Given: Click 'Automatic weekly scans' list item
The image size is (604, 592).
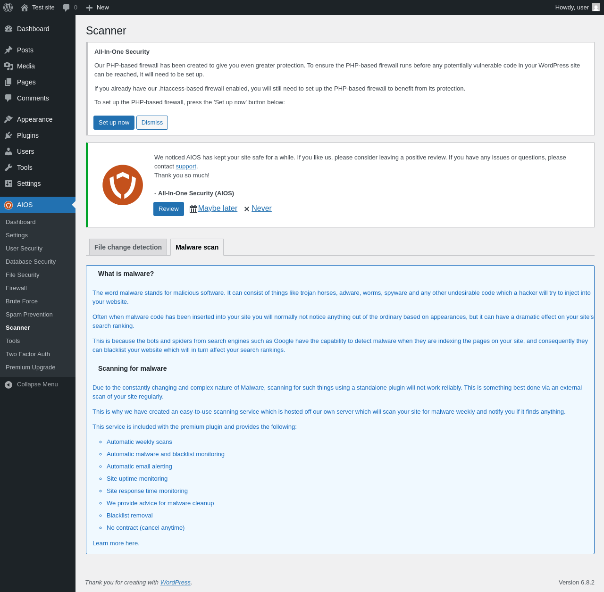Looking at the screenshot, I should tap(139, 442).
